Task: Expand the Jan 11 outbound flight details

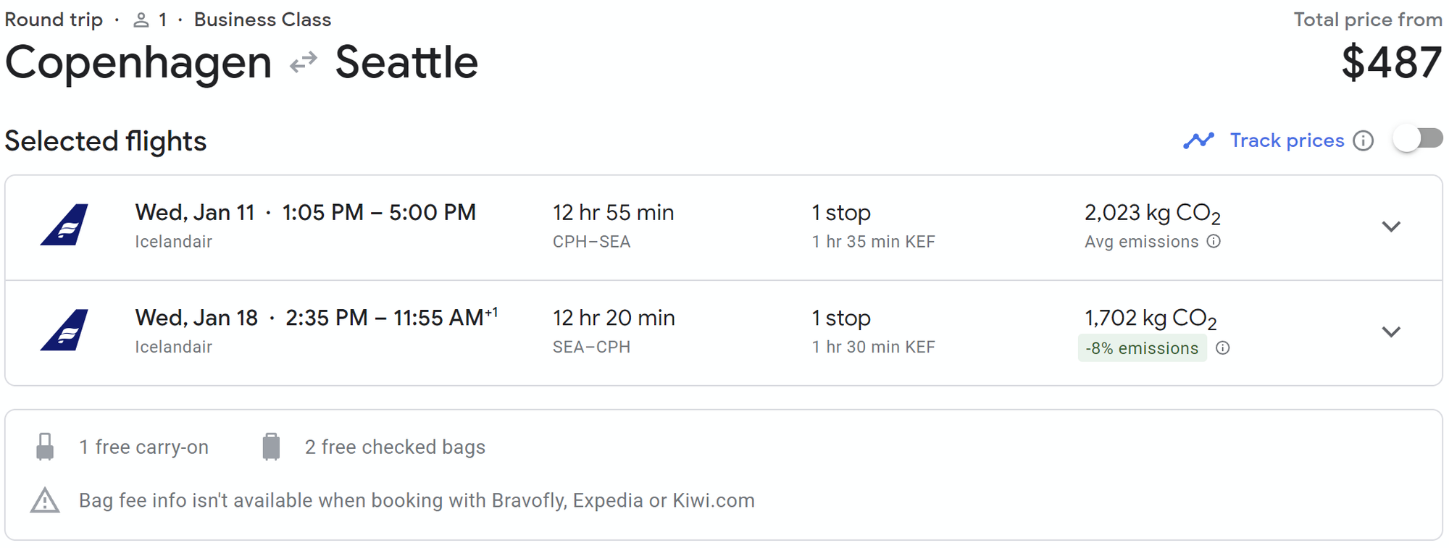Action: pos(1391,227)
